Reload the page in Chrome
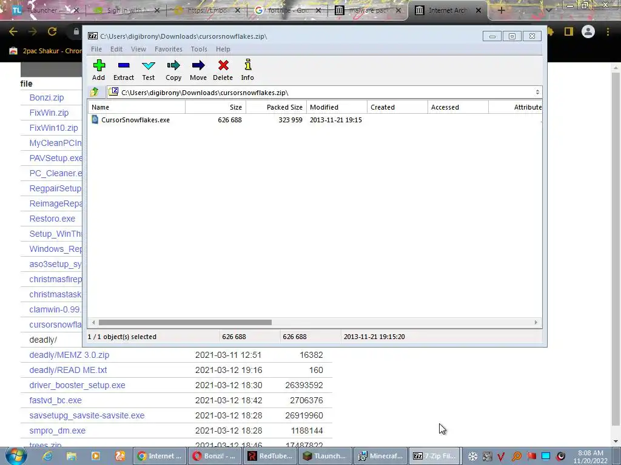The image size is (621, 465). click(x=52, y=31)
